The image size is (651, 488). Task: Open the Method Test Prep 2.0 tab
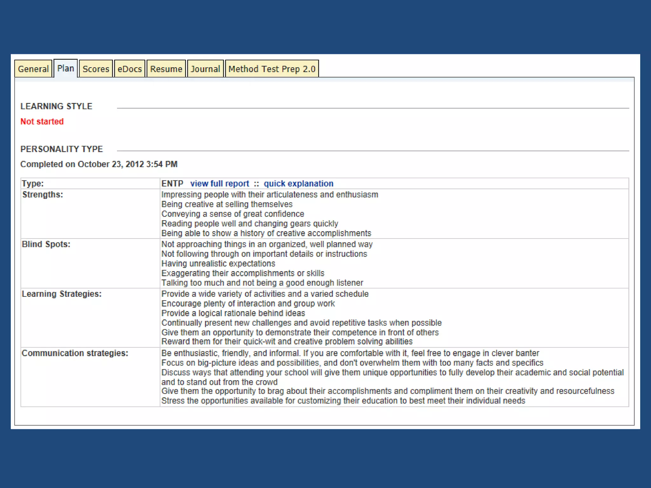(x=272, y=69)
